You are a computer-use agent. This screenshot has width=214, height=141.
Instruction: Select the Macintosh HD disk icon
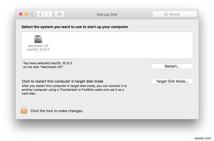pos(38,39)
